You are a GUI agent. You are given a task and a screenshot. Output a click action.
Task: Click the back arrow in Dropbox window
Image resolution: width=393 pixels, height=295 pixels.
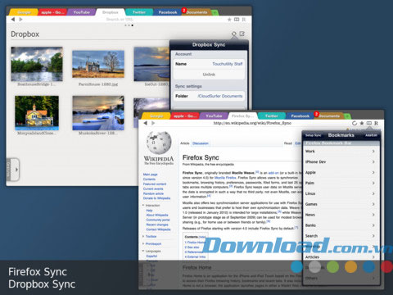(x=13, y=20)
